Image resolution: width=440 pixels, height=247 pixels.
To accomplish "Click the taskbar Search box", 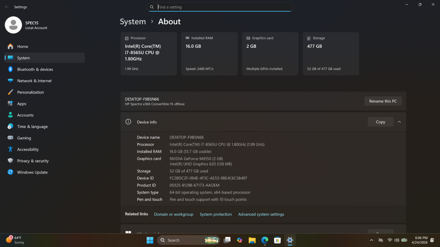I will (189, 240).
